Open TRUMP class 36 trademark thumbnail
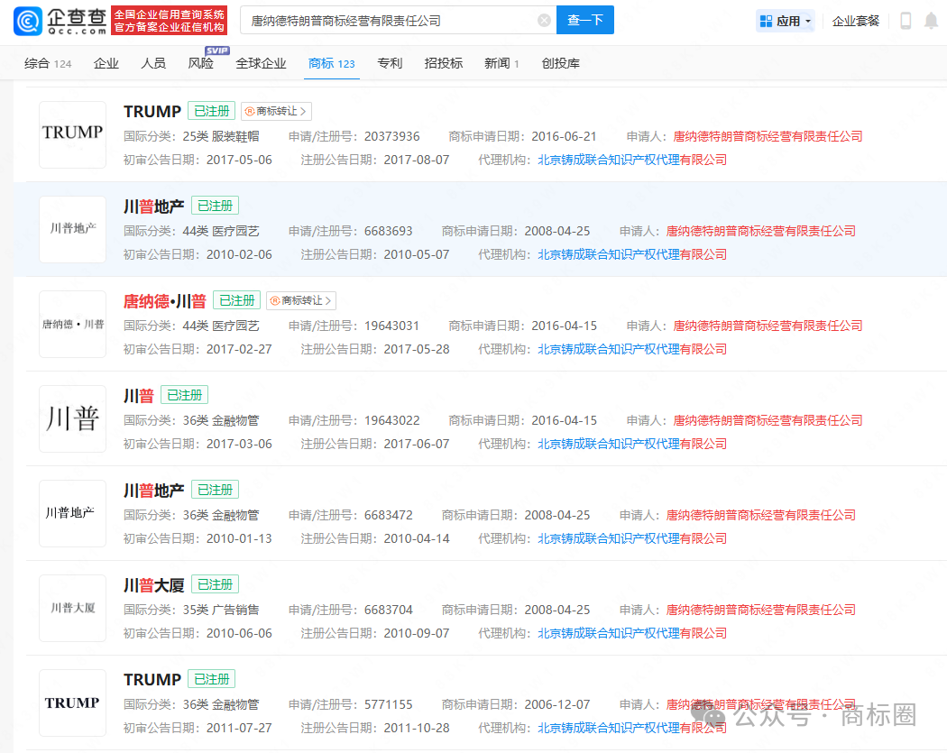The width and height of the screenshot is (947, 753). (x=72, y=703)
